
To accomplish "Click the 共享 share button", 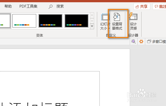I will coord(142,6).
